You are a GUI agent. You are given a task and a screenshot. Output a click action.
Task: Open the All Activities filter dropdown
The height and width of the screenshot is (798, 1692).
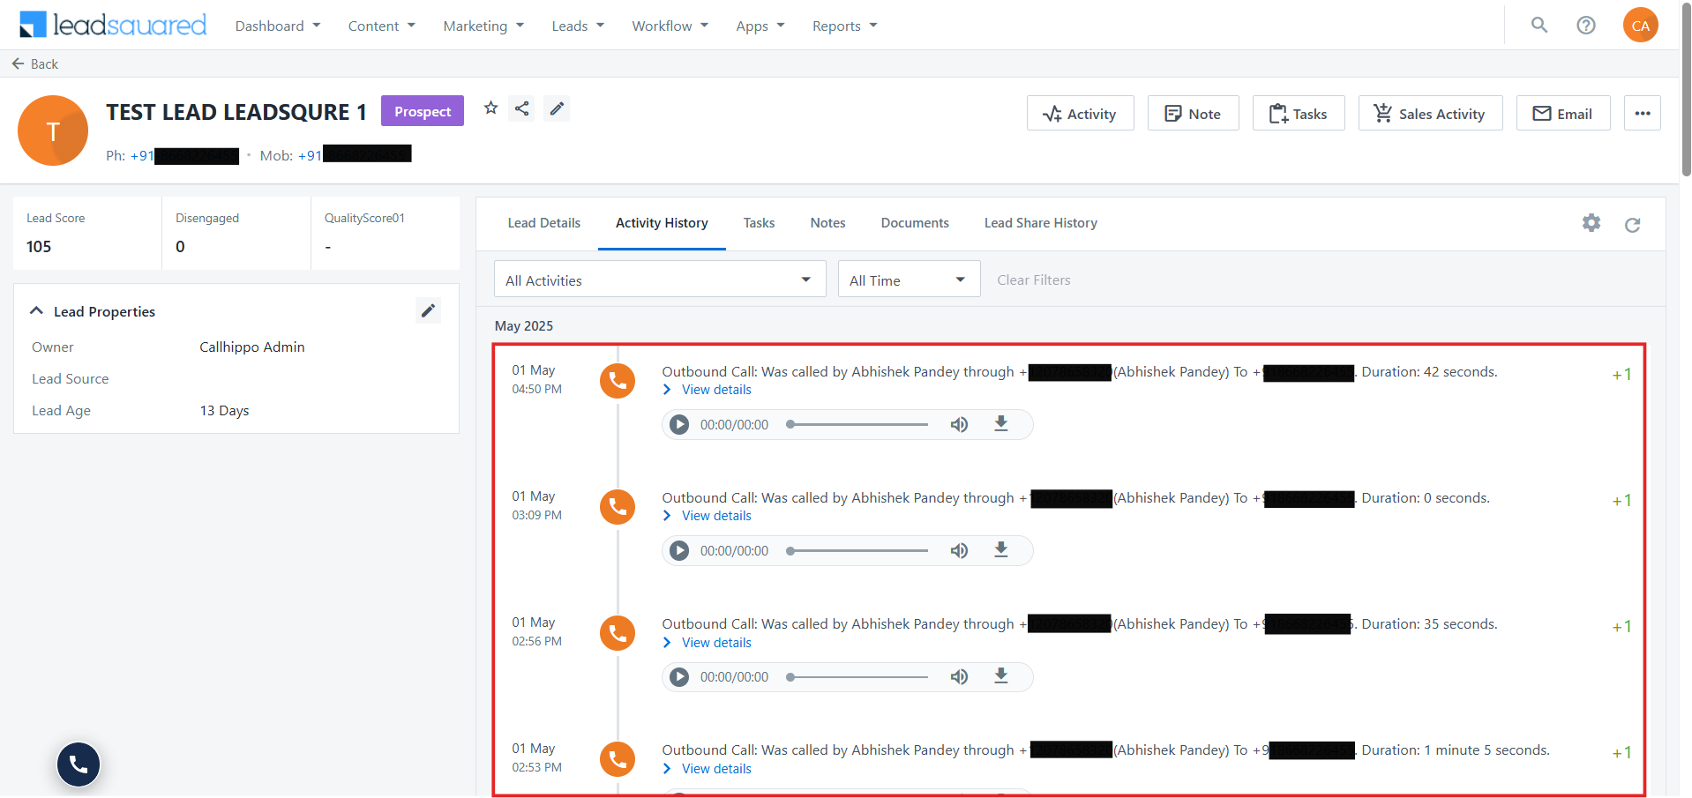[x=660, y=280]
